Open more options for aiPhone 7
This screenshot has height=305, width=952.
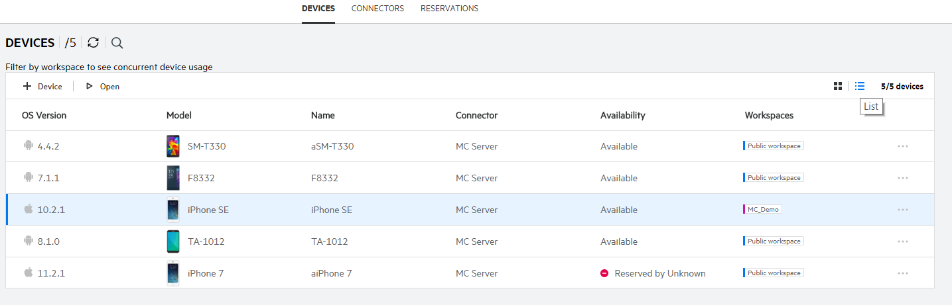point(902,273)
